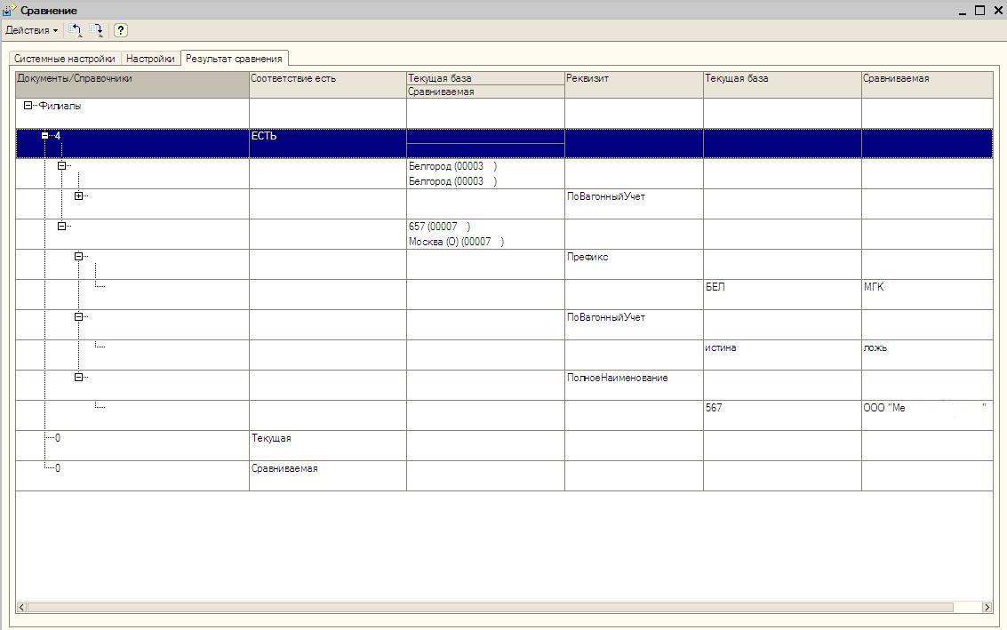Image resolution: width=1007 pixels, height=630 pixels.
Task: Select the Текущая row with count 0
Action: (271, 439)
